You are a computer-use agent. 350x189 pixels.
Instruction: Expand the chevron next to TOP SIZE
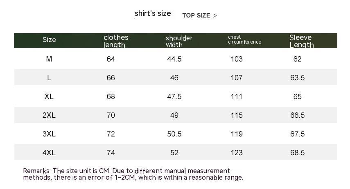click(x=215, y=16)
